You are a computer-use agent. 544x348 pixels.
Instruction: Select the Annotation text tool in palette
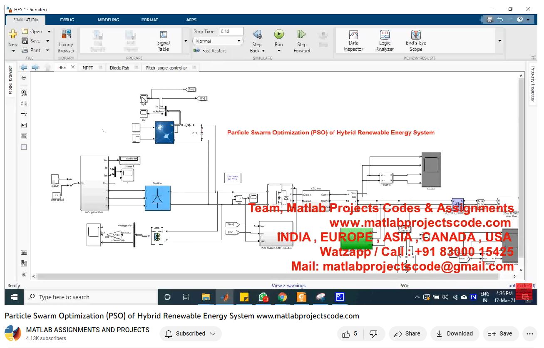coord(24,125)
